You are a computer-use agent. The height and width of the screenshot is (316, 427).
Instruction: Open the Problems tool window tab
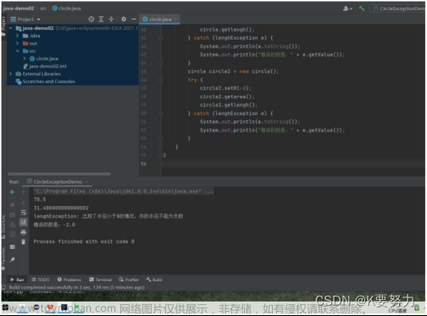click(x=69, y=280)
